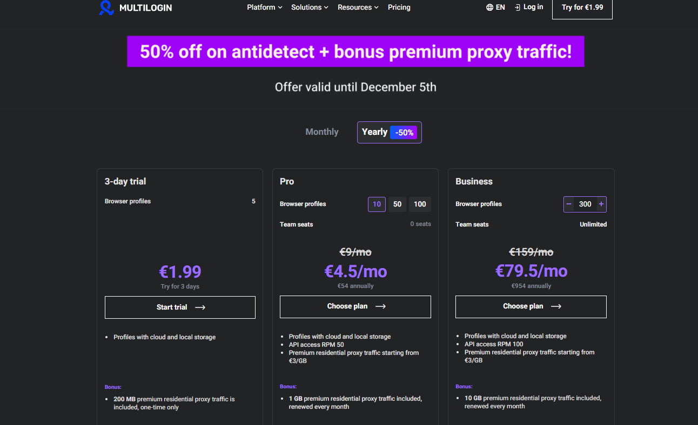
Task: Decrease Business browser profiles with minus
Action: [569, 204]
